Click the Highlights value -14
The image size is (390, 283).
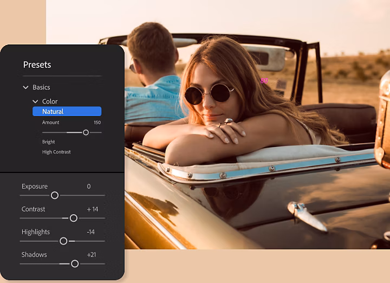click(91, 232)
